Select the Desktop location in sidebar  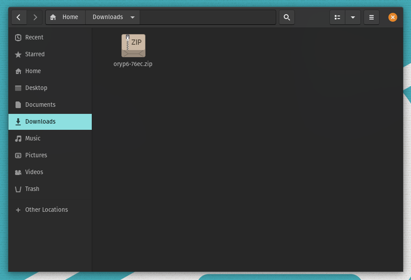[x=36, y=88]
